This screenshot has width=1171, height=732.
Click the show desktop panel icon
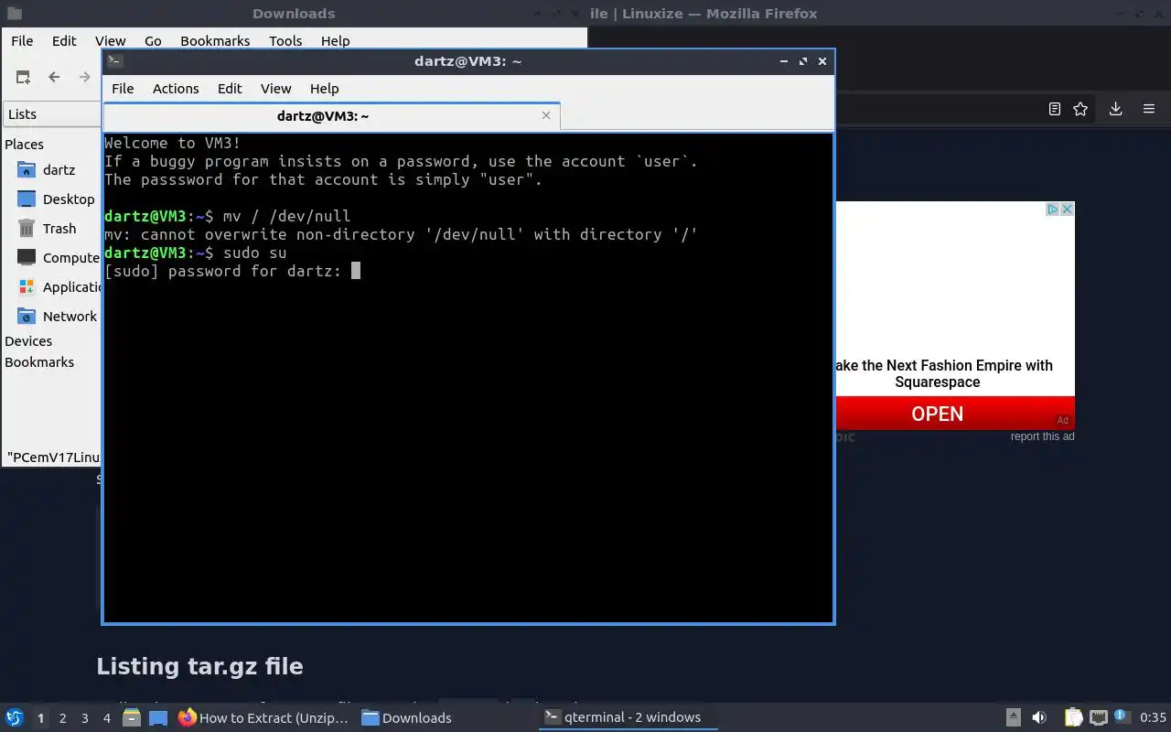coord(158,717)
